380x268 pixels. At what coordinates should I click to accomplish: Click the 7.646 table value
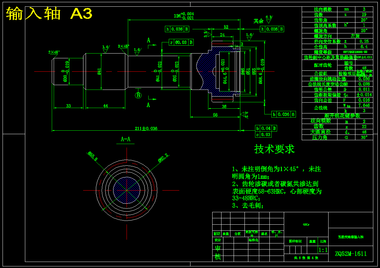[x=364, y=105]
